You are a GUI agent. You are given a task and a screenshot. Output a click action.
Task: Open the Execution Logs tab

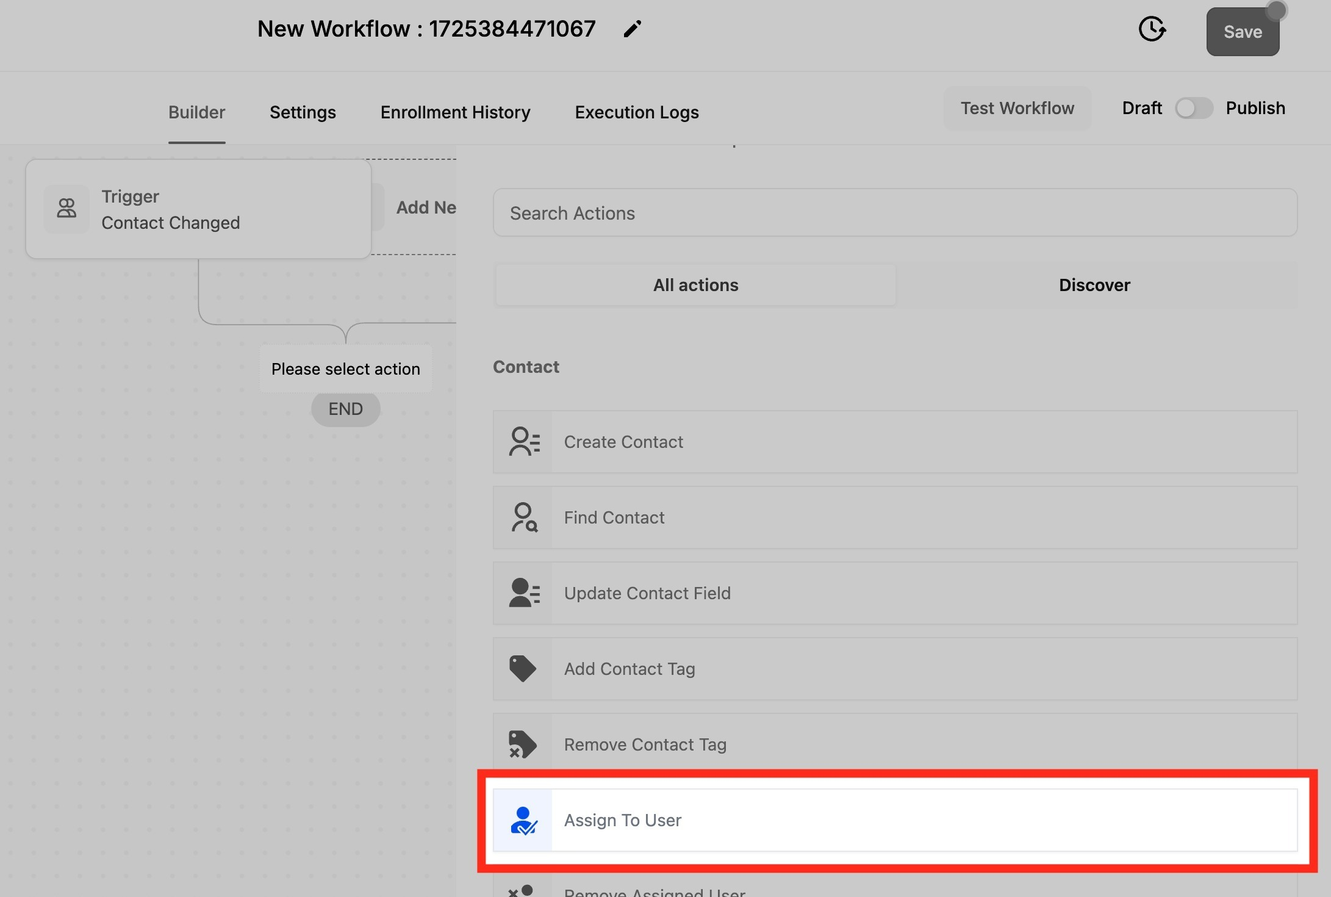click(636, 112)
